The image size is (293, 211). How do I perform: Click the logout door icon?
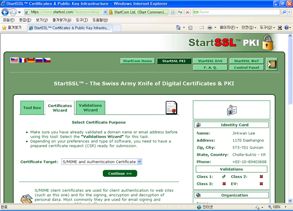[271, 64]
